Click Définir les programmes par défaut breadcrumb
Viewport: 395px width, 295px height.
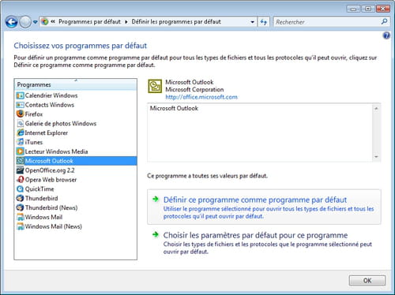click(x=176, y=22)
